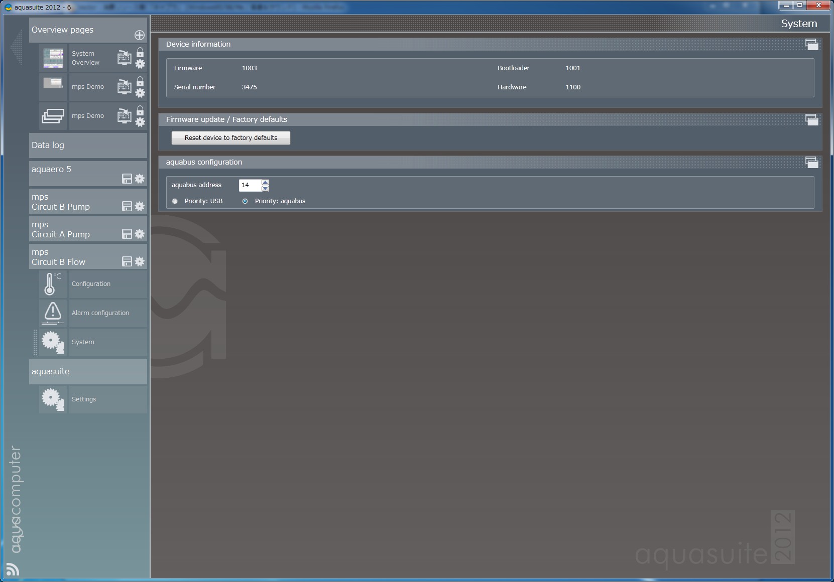Open the mps Demo page with device thumbnail

tap(53, 87)
